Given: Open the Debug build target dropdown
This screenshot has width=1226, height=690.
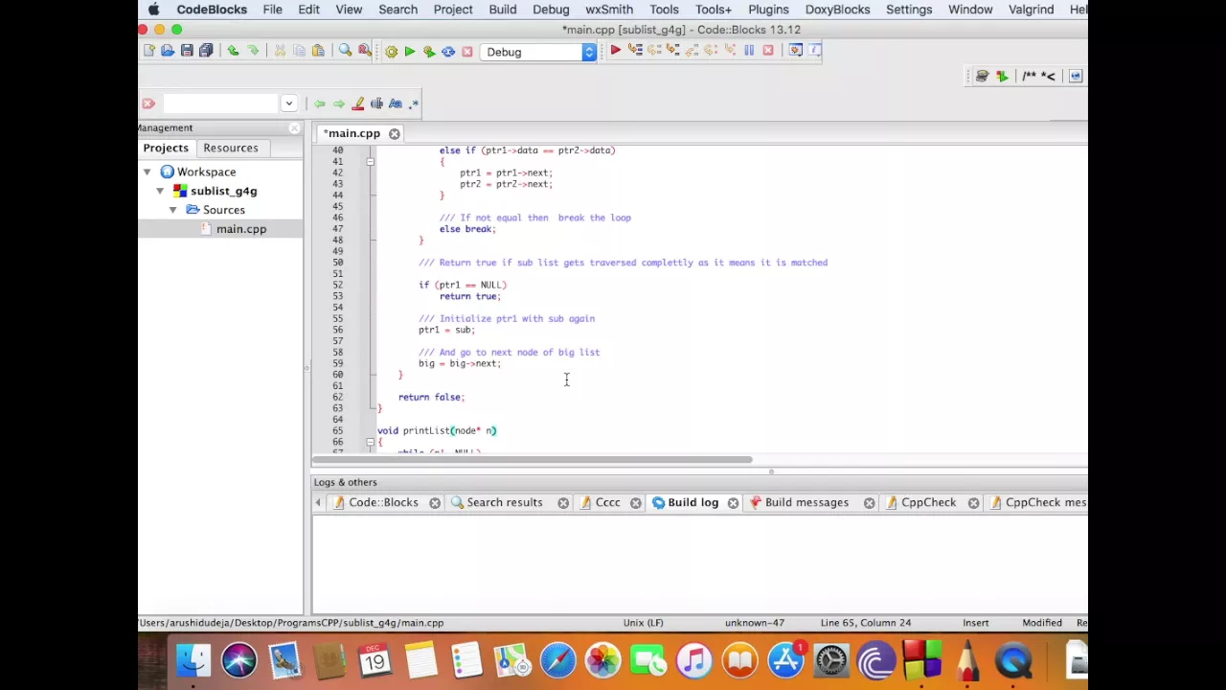Looking at the screenshot, I should tap(538, 52).
